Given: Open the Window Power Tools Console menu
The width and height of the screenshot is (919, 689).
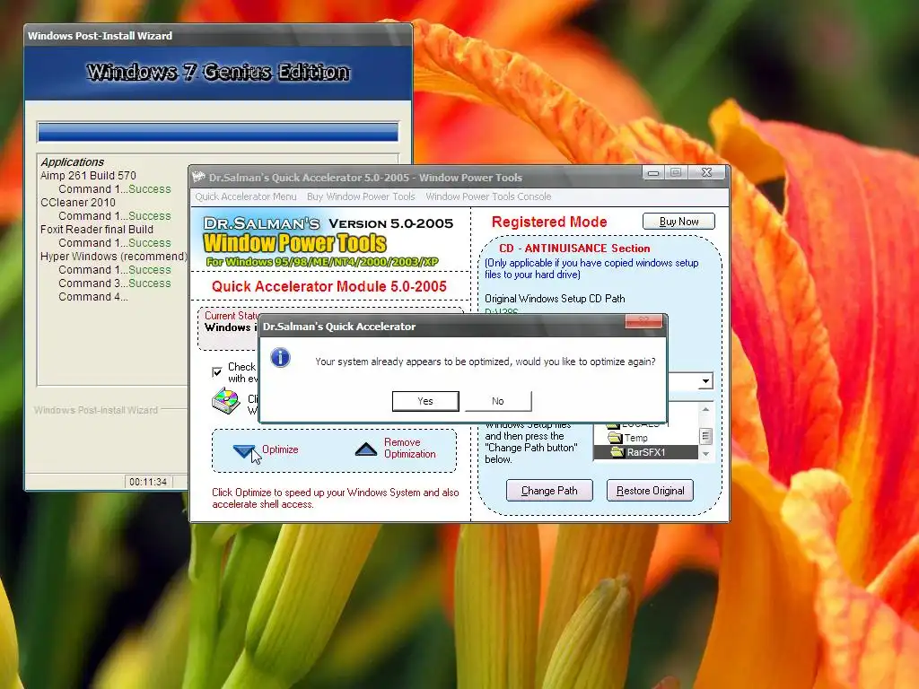Looking at the screenshot, I should click(x=488, y=196).
